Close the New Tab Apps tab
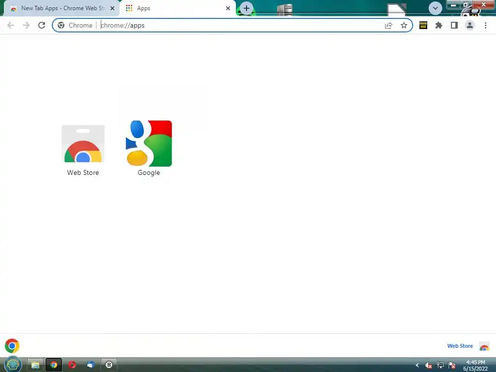 112,8
